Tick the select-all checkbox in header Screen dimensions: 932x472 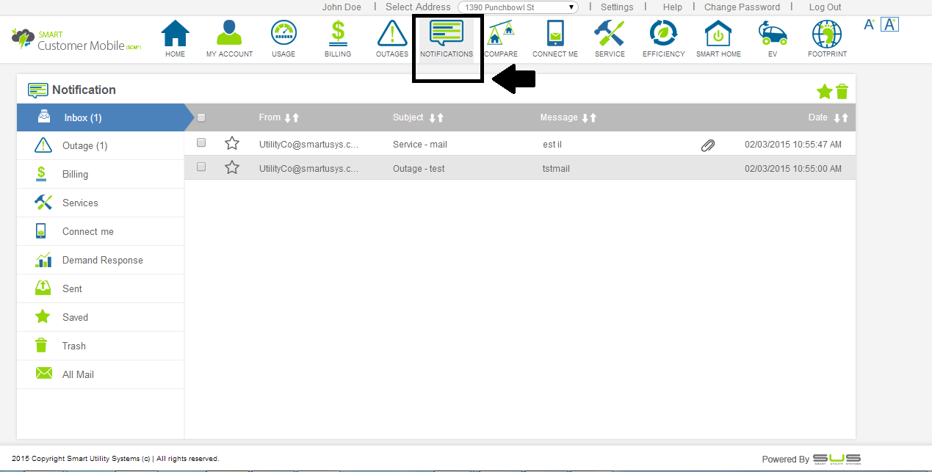201,117
